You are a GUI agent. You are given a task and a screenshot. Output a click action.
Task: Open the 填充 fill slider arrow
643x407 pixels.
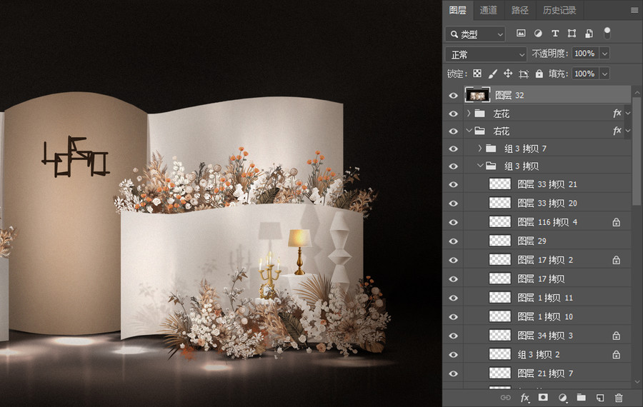(x=604, y=74)
